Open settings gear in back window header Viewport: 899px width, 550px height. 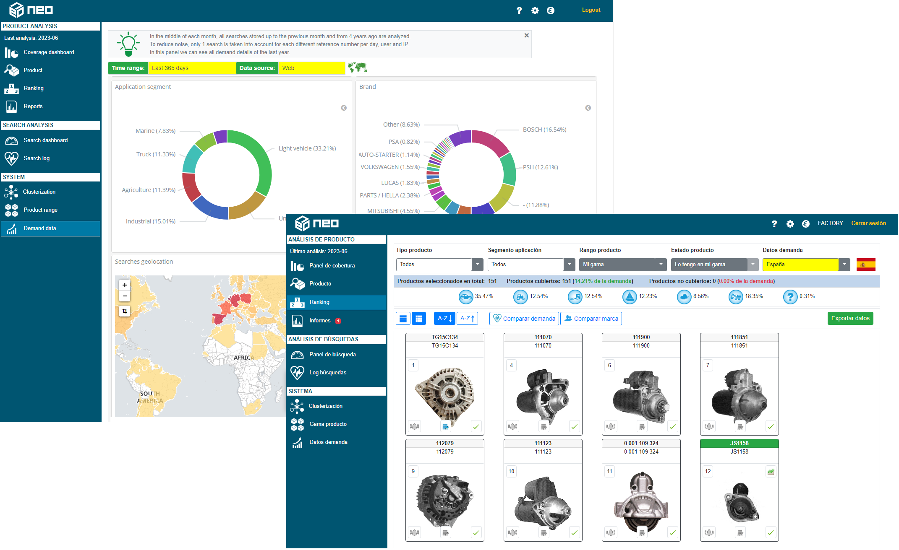coord(535,10)
